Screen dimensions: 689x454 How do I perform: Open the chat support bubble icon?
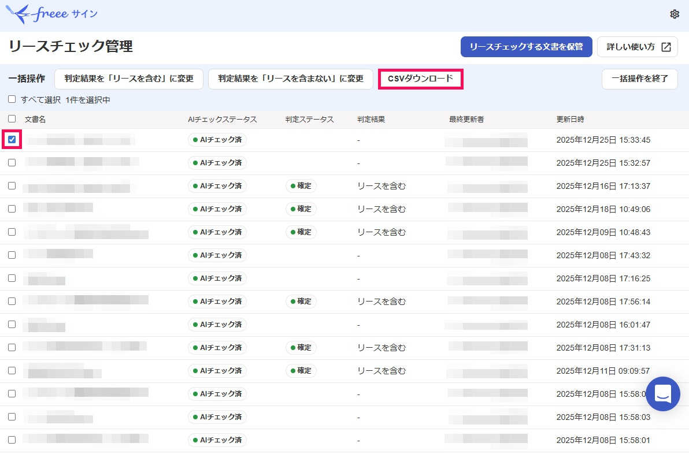coord(662,394)
